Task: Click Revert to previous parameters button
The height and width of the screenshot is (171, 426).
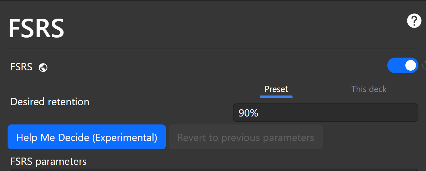Action: [x=246, y=137]
